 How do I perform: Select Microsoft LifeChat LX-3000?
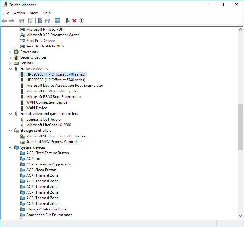[48, 125]
